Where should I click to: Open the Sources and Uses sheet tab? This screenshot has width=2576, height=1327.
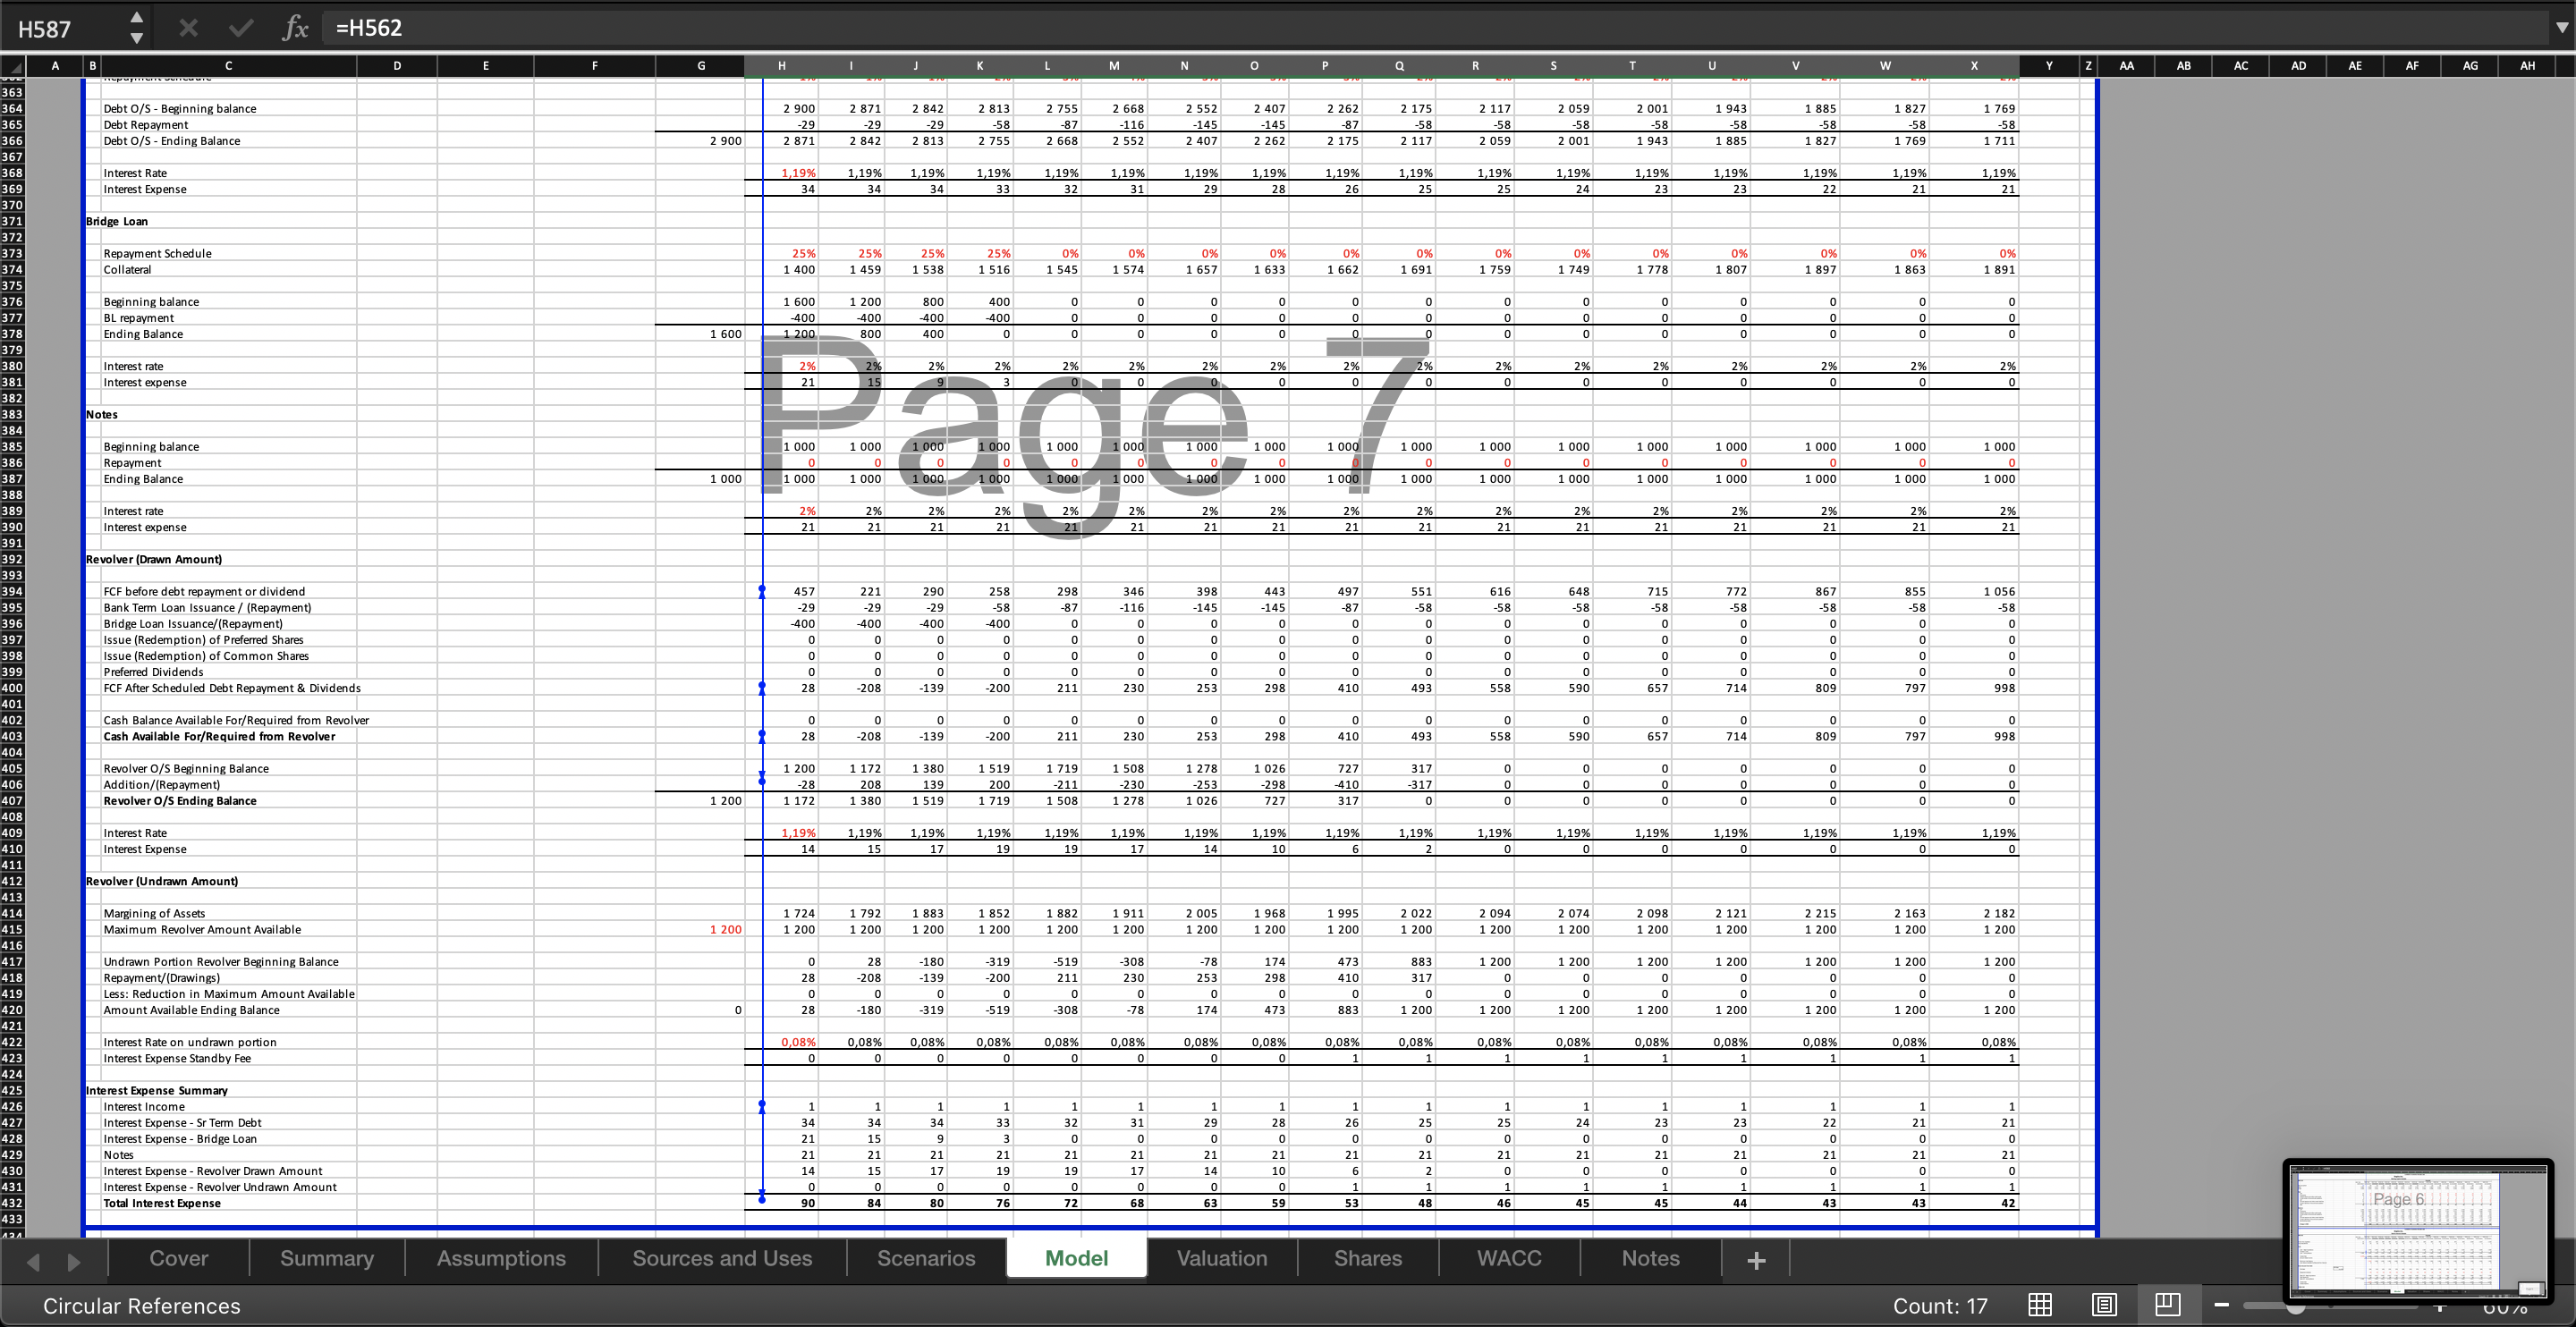tap(722, 1259)
